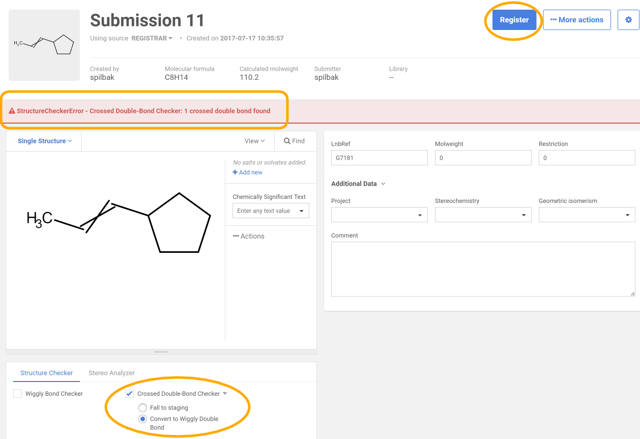Expand the View dropdown menu
The width and height of the screenshot is (640, 439).
point(254,141)
